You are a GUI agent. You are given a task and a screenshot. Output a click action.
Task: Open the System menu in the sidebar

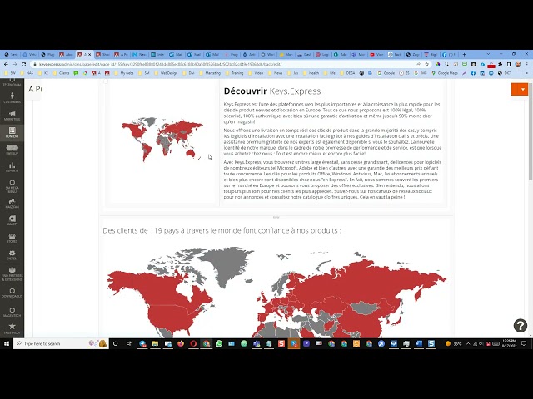[12, 255]
